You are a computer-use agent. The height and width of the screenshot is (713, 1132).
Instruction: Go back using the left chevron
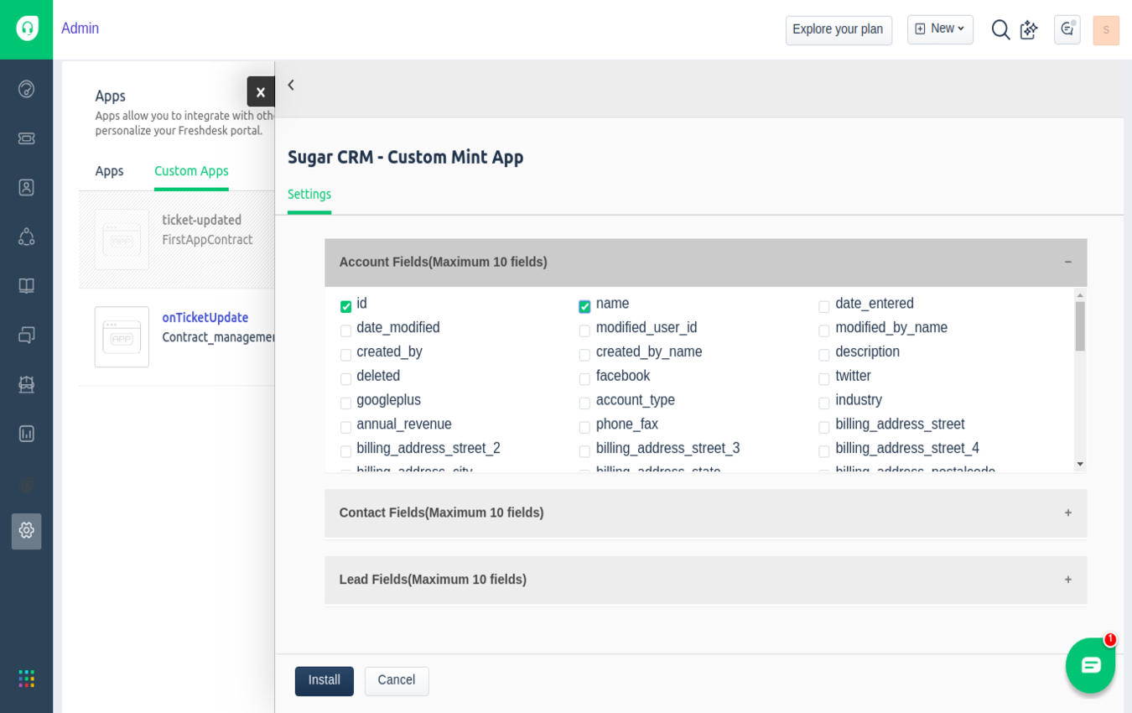[291, 85]
